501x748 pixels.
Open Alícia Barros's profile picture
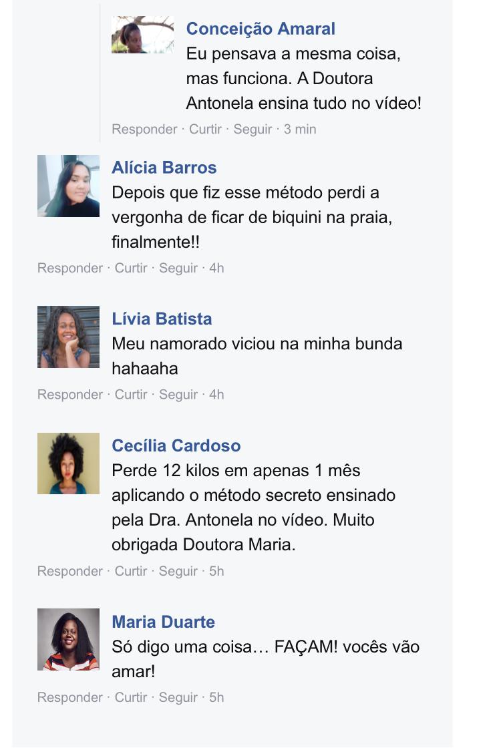[68, 186]
